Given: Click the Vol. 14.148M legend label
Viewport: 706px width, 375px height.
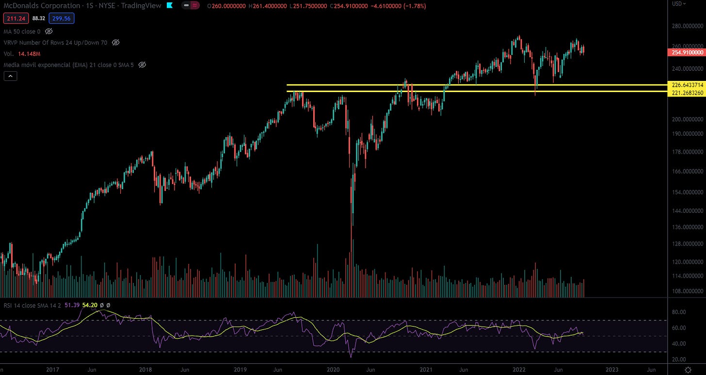Looking at the screenshot, I should [22, 53].
